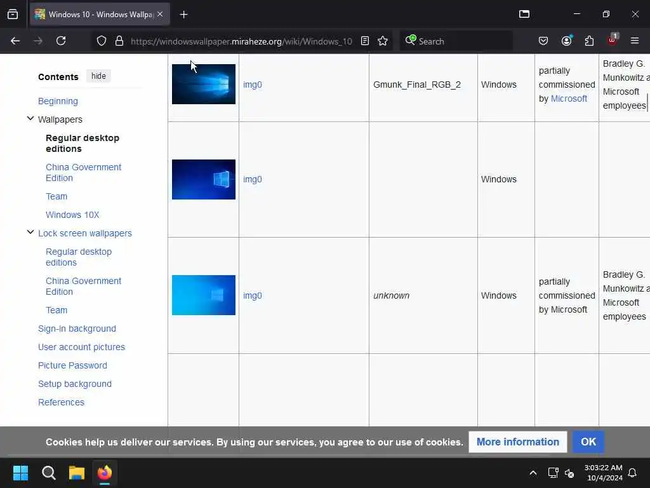The image size is (650, 488).
Task: Go to References section
Action: [x=62, y=402]
